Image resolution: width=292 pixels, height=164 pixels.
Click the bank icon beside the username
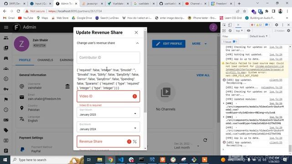pos(68,86)
